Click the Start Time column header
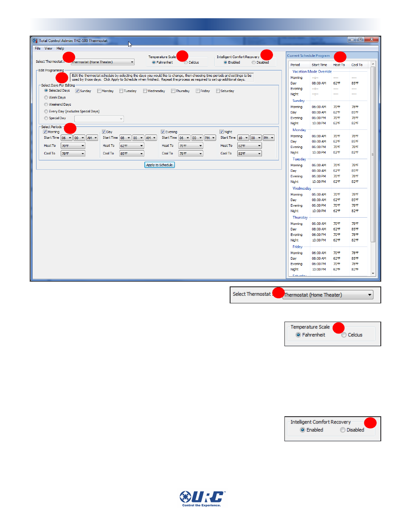This screenshot has width=405, height=524. (319, 65)
